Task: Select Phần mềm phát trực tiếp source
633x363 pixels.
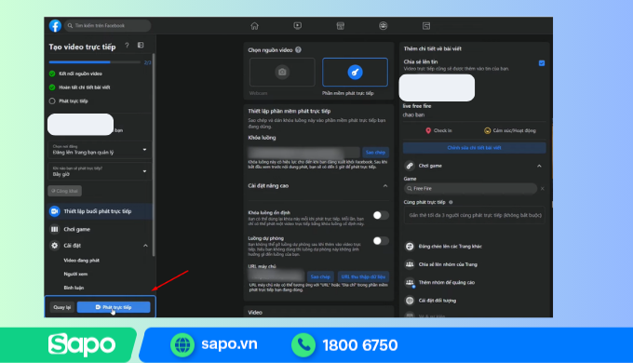Action: (355, 72)
